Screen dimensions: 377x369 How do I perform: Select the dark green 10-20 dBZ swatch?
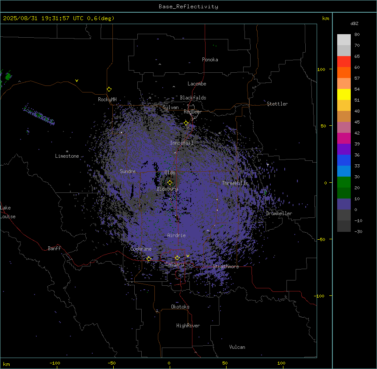tap(344, 193)
